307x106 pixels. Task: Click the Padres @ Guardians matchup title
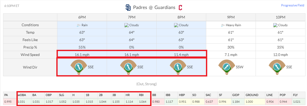(154, 7)
